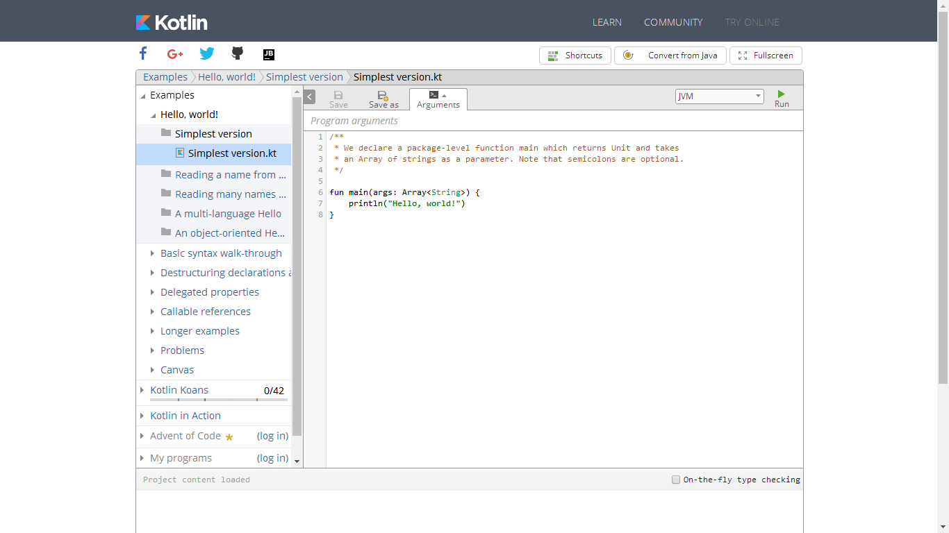Open Shortcuts button
Image resolution: width=949 pixels, height=533 pixels.
[575, 56]
